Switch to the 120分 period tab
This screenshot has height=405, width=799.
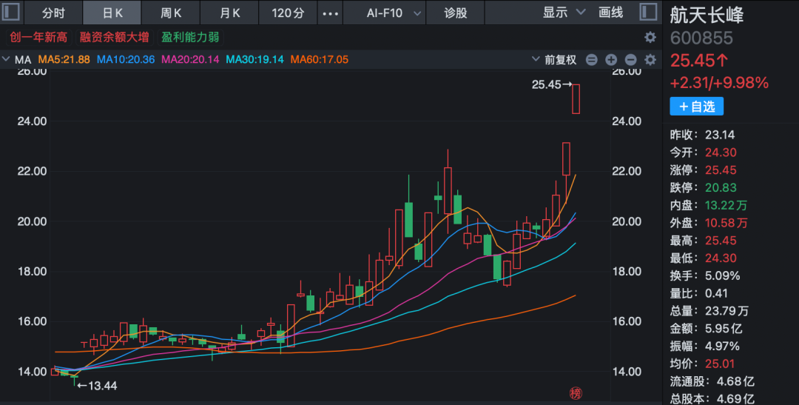(x=288, y=13)
